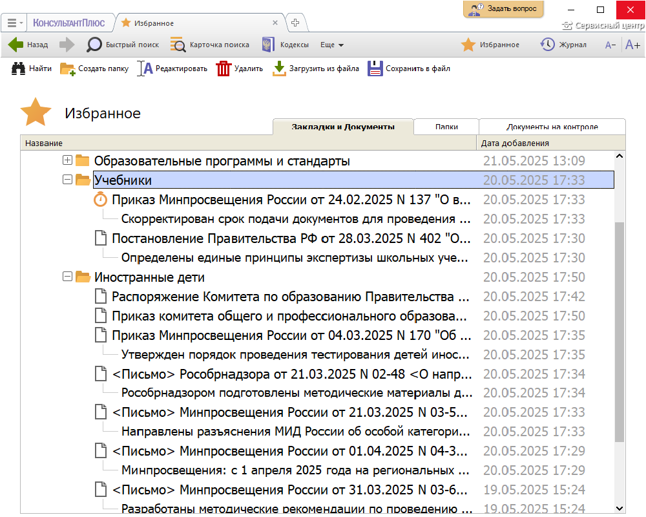Collapse the Учебники folder
The width and height of the screenshot is (646, 517).
point(68,180)
